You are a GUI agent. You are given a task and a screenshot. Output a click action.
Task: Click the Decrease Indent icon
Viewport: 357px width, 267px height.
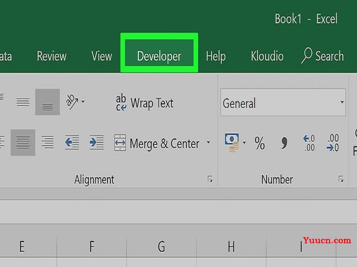[72, 142]
